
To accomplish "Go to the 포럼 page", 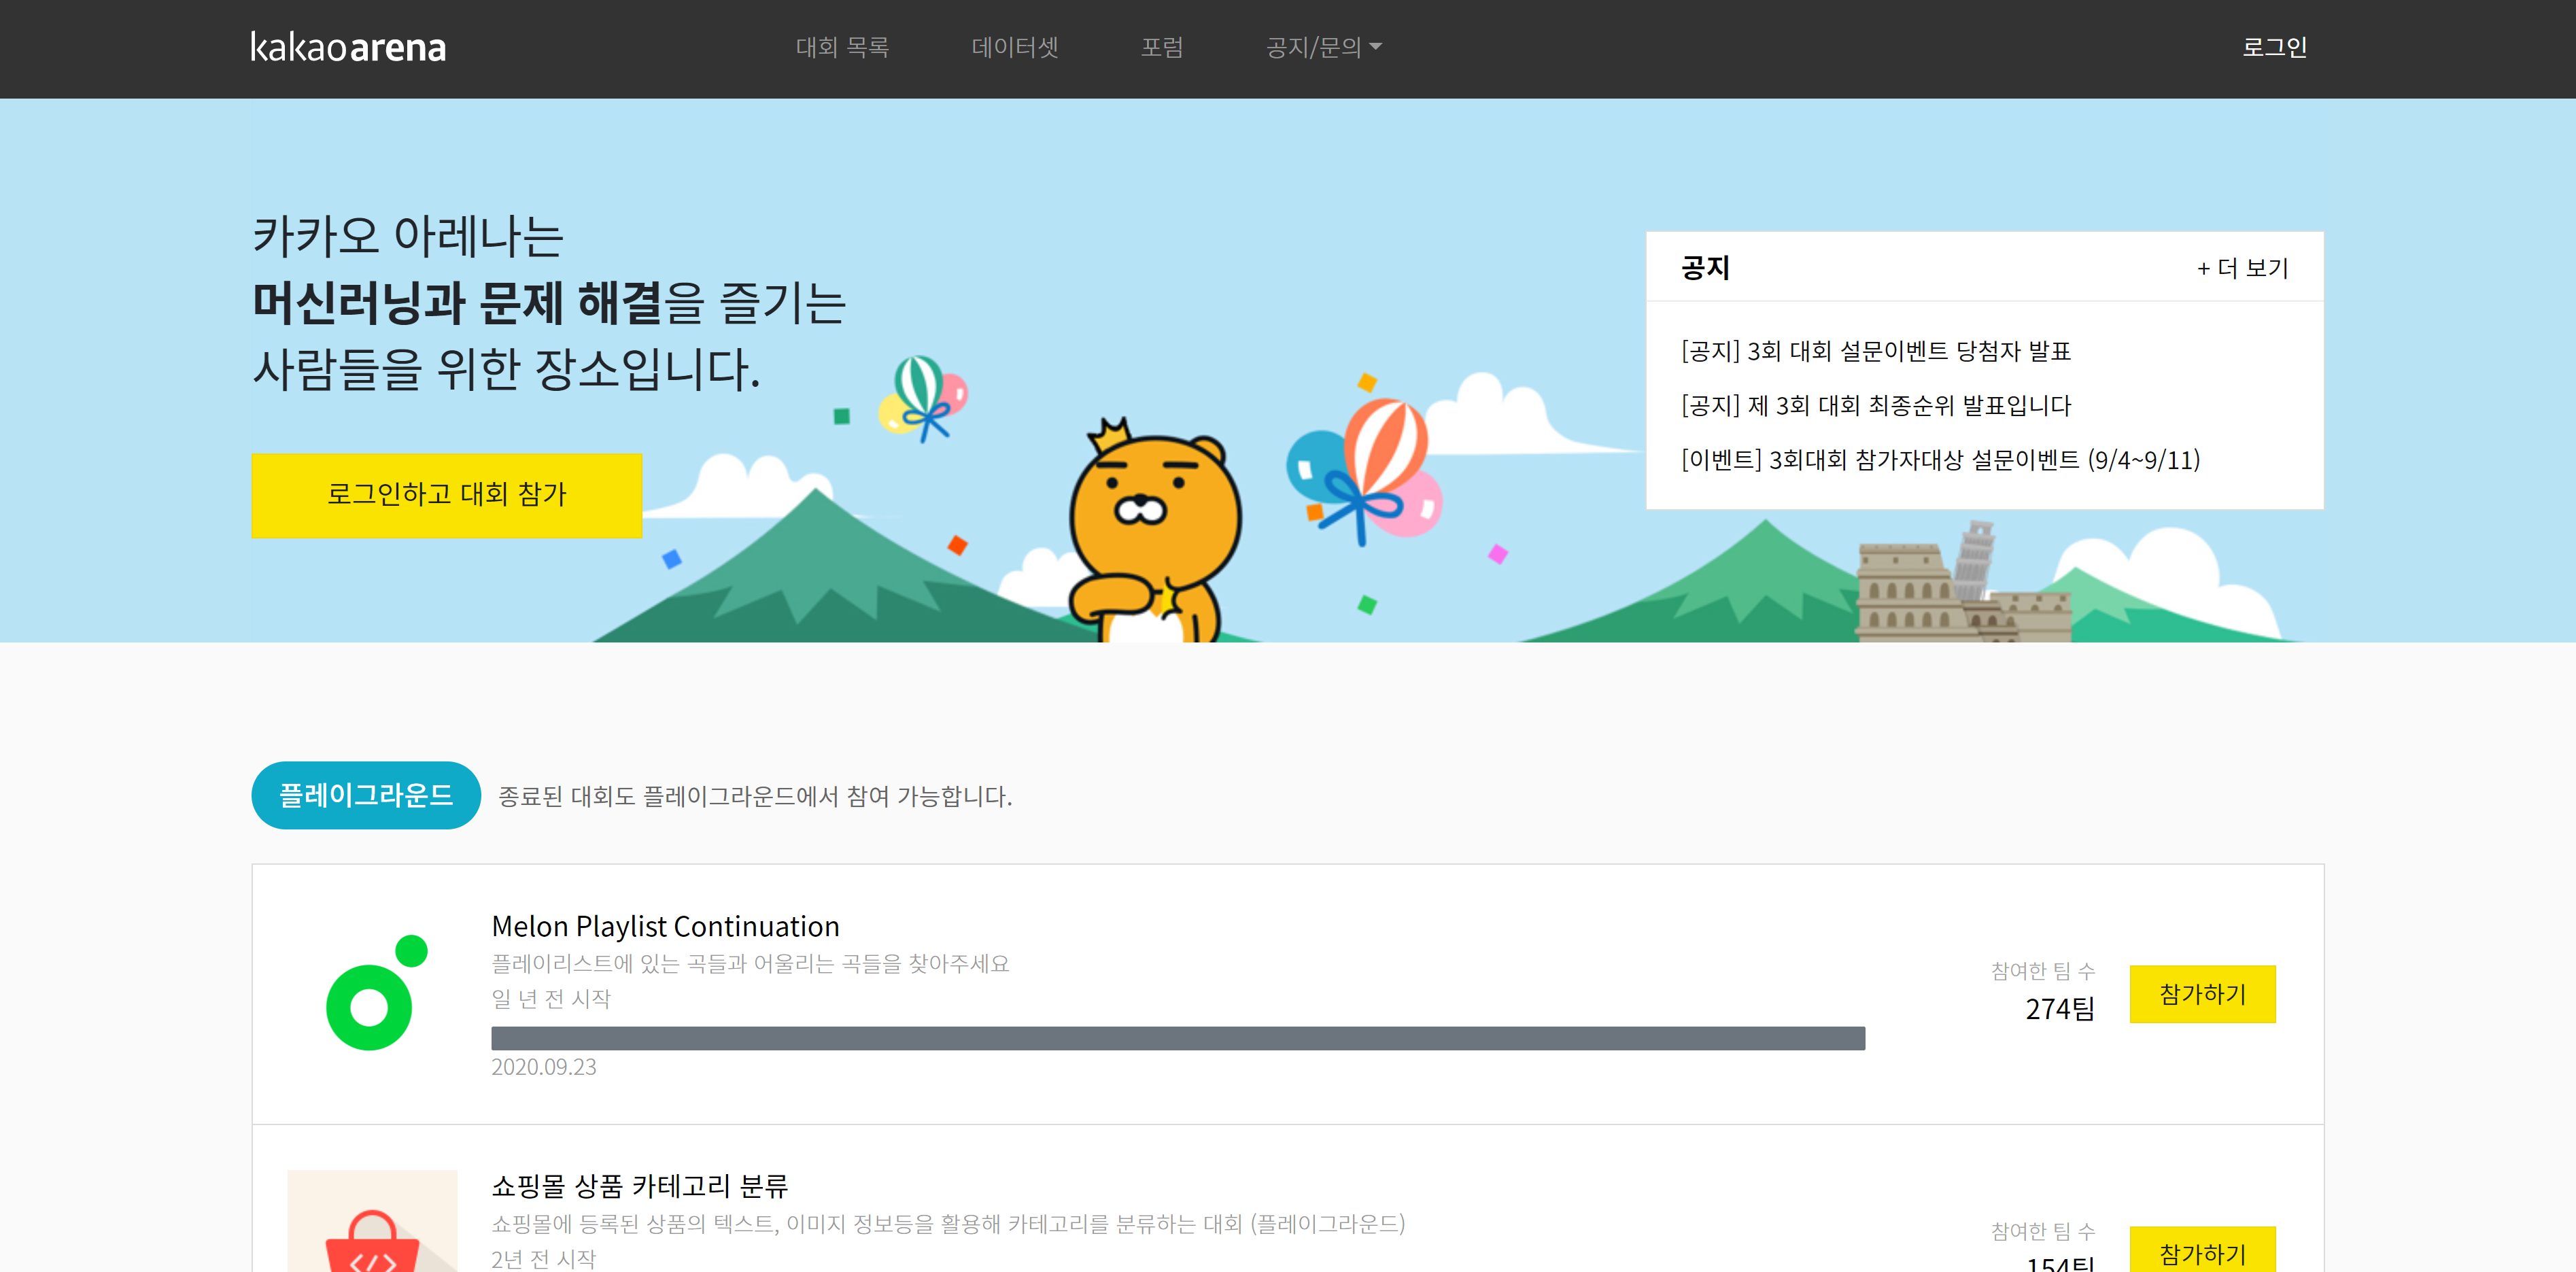I will (1162, 47).
